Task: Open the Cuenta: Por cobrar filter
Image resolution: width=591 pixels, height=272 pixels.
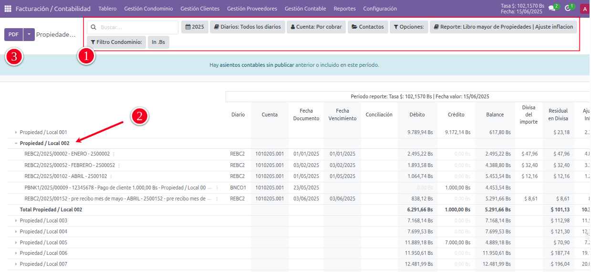Action: click(316, 27)
